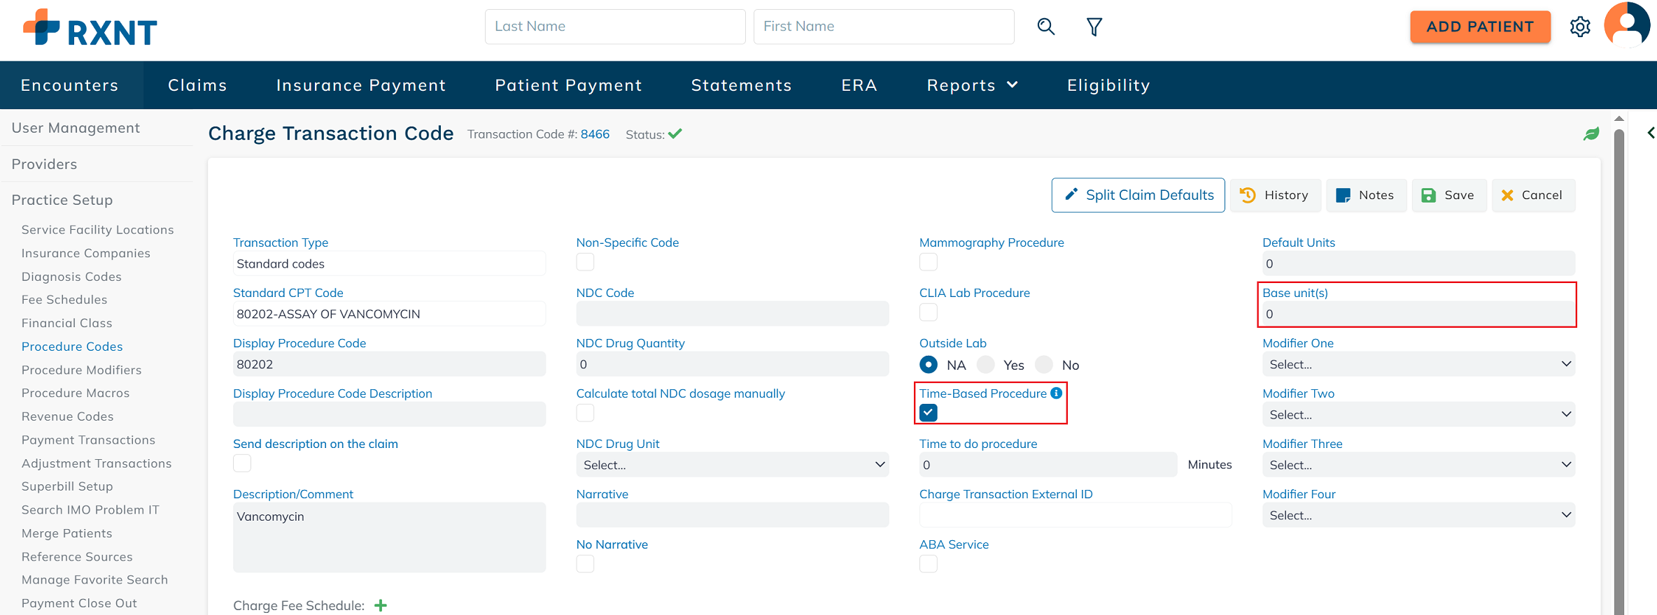Open the user profile avatar
Image resolution: width=1657 pixels, height=615 pixels.
(x=1627, y=25)
